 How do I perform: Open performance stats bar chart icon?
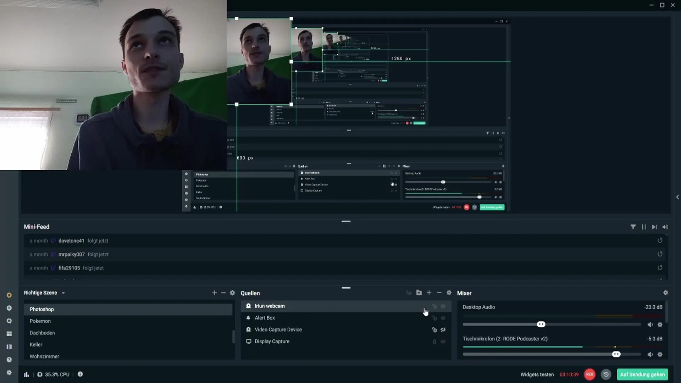coord(27,374)
